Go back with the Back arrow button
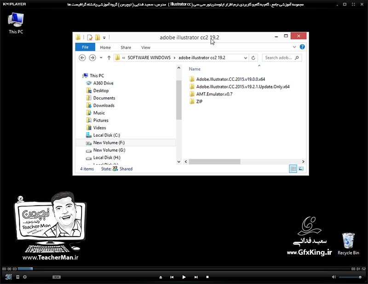 click(x=82, y=58)
